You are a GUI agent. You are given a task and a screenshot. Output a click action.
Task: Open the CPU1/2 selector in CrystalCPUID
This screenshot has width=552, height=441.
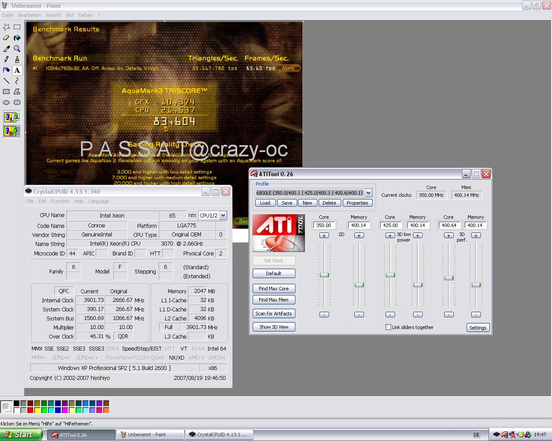coord(223,215)
